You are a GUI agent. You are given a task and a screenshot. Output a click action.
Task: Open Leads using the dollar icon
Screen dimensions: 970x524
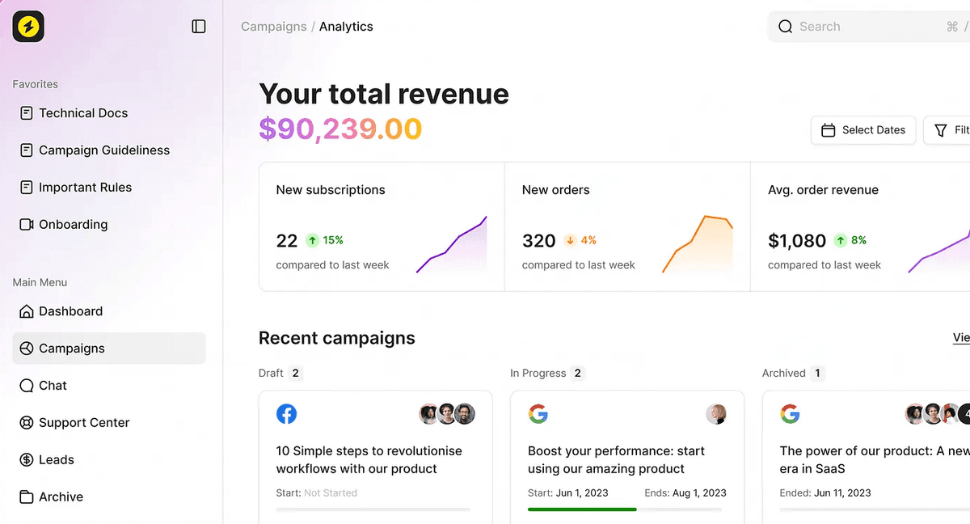point(24,459)
